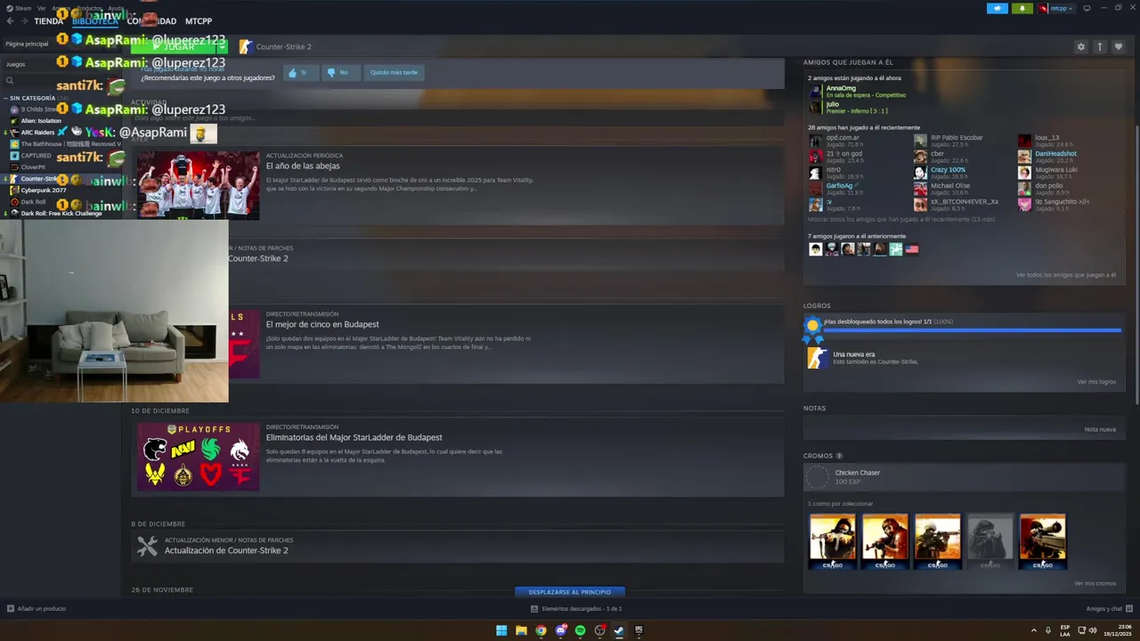Click the back navigation arrow
The width and height of the screenshot is (1140, 641).
10,21
